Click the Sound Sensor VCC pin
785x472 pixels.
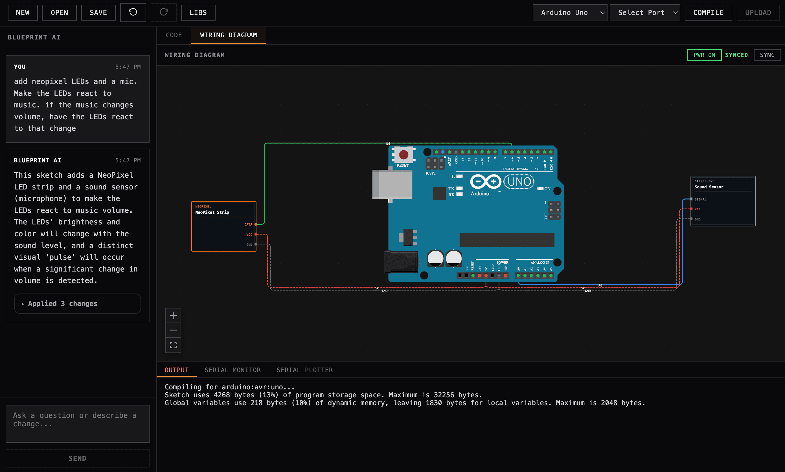[691, 209]
